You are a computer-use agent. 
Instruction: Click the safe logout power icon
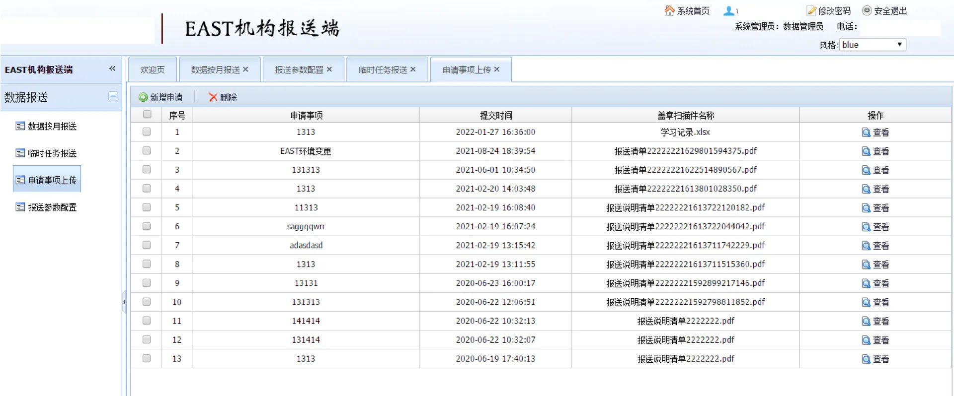(x=867, y=10)
